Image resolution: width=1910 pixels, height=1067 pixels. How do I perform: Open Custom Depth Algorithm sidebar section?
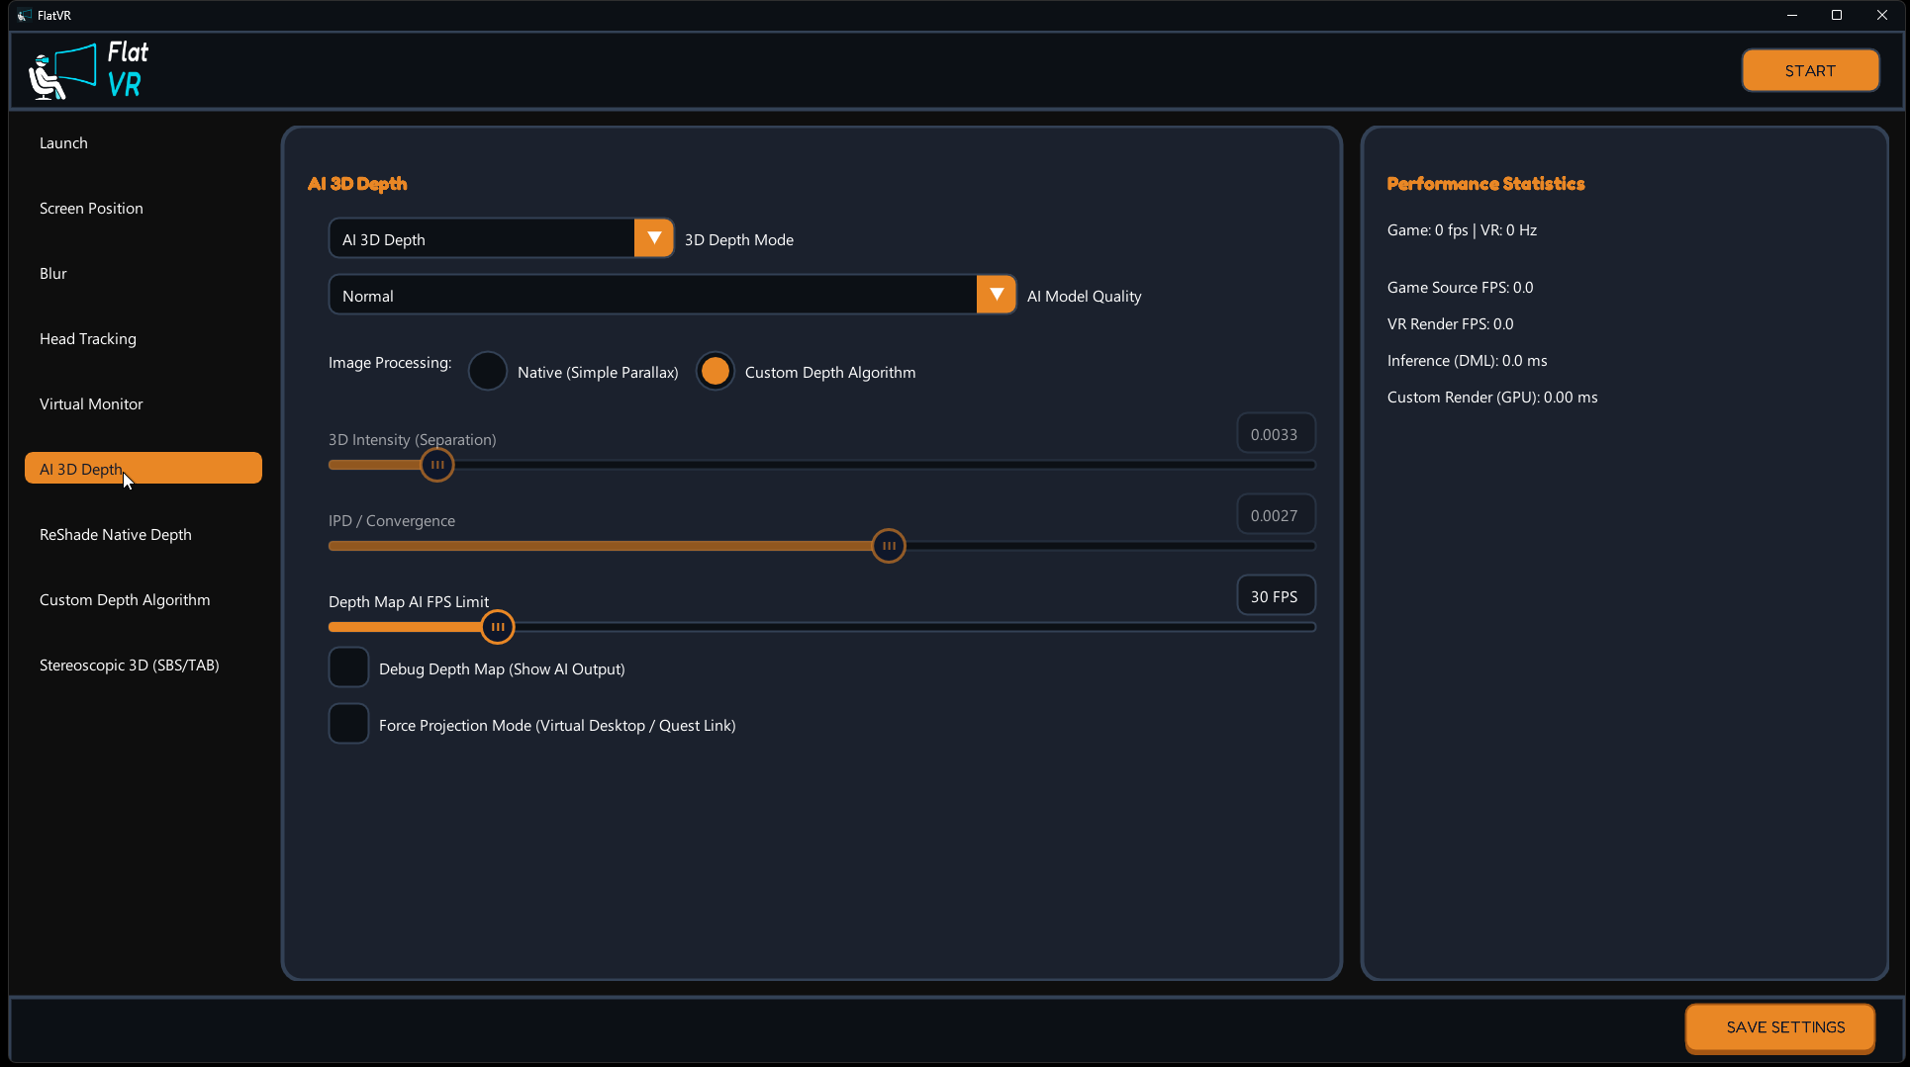143,599
